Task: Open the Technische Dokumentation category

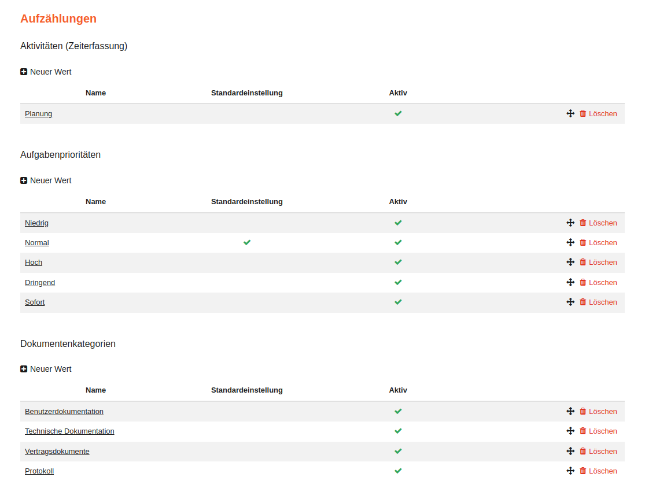Action: pyautogui.click(x=69, y=431)
